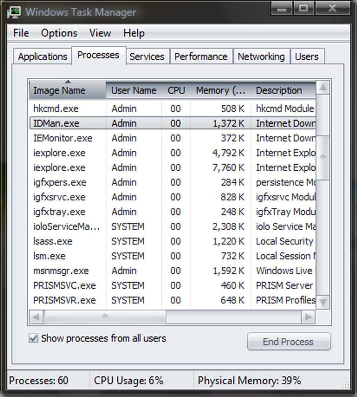Click the horizontal scrollbar thumb
The width and height of the screenshot is (357, 397).
point(105,317)
